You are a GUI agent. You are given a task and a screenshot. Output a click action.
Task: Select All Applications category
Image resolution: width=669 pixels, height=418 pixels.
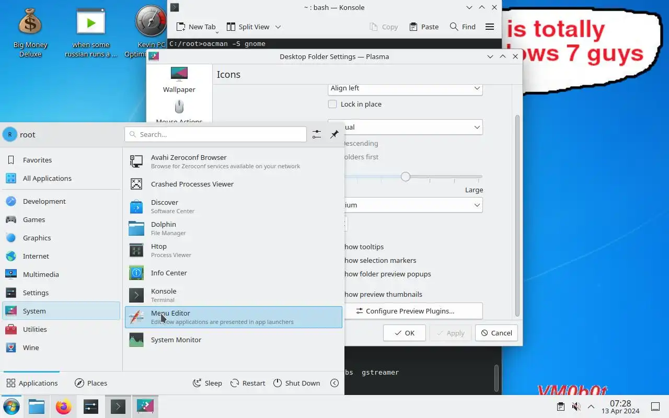(61, 178)
